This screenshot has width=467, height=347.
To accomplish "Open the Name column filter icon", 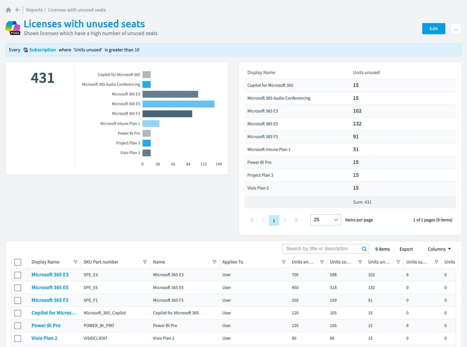I will coord(215,262).
